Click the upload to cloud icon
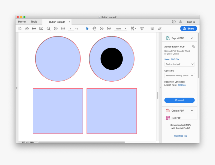This screenshot has width=215, height=165. (27, 28)
